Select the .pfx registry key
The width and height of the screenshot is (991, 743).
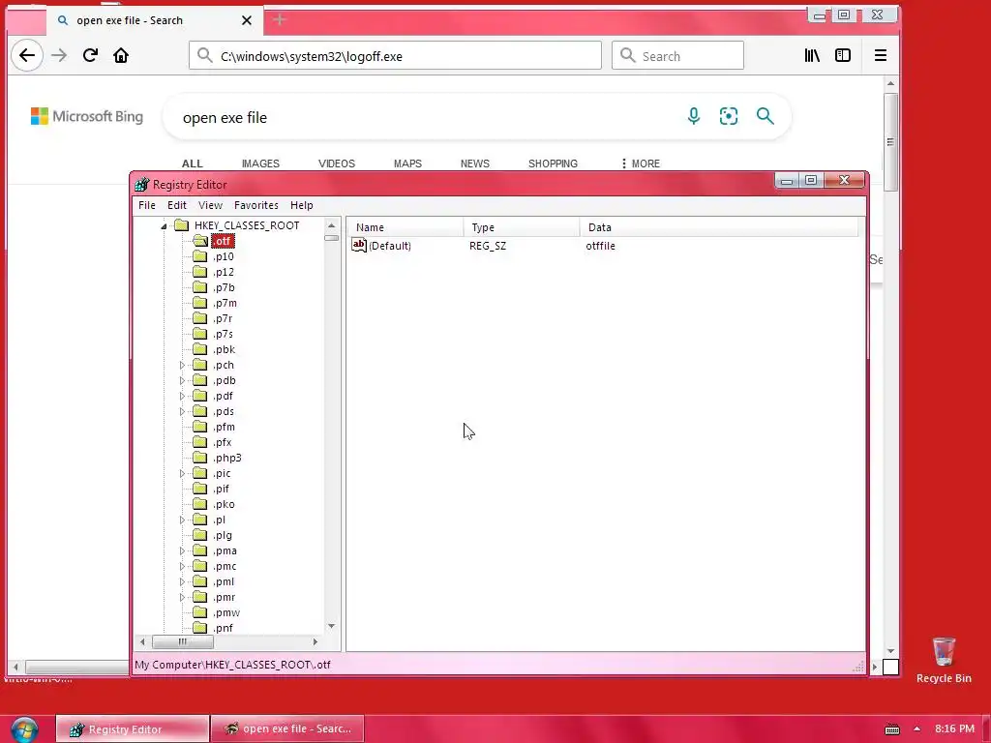tap(222, 442)
